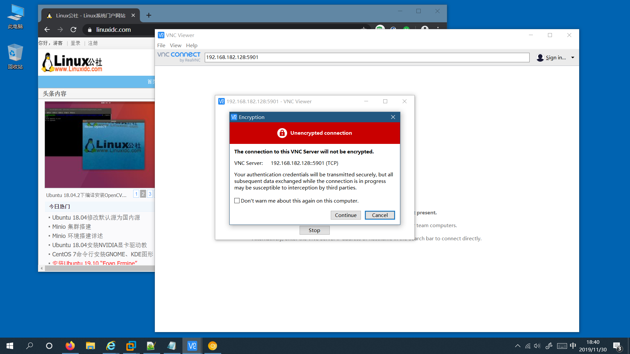The width and height of the screenshot is (630, 354).
Task: Click the VNC server address field
Action: pos(367,57)
